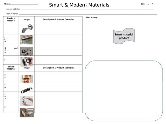166x124 pixels.
Task: Click the Date field at top right
Action: click(x=147, y=4)
